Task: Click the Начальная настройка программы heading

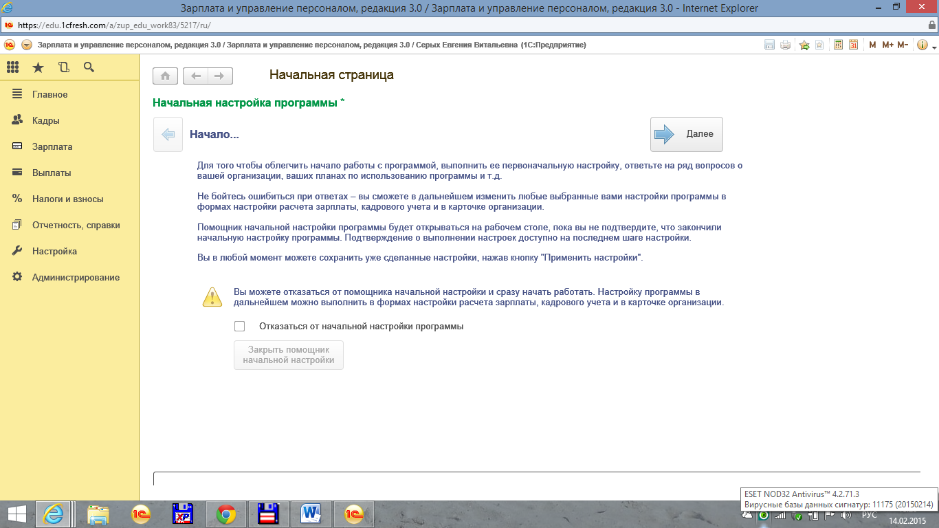Action: 248,102
